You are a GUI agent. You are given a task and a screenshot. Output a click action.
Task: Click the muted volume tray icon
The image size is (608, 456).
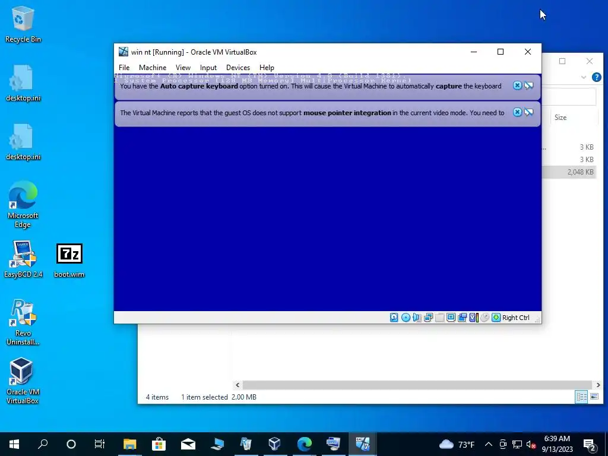[x=531, y=444]
